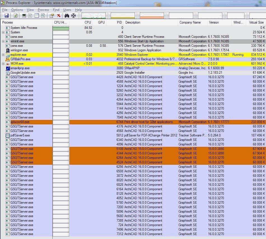Click the binoculars Find Handle icon
Image resolution: width=266 pixels, height=239 pixels.
click(x=67, y=16)
